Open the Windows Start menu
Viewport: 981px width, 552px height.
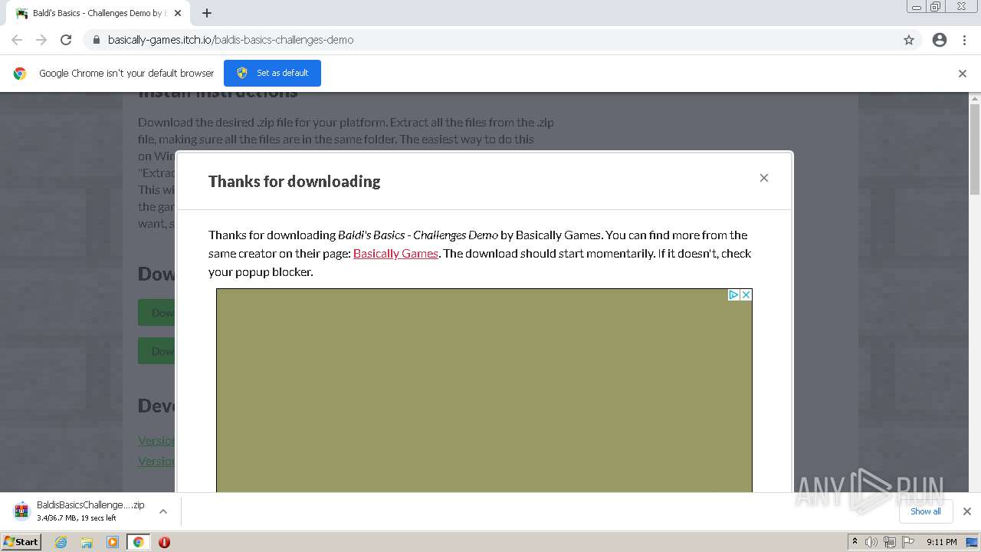pyautogui.click(x=21, y=542)
